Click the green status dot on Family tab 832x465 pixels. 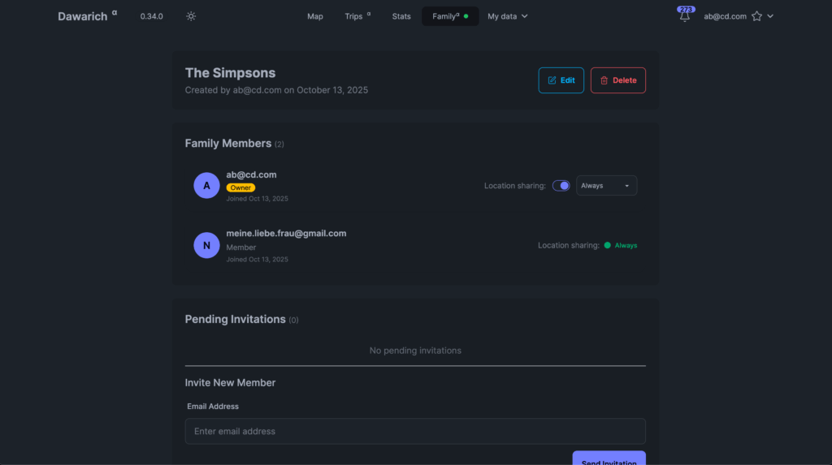(466, 16)
